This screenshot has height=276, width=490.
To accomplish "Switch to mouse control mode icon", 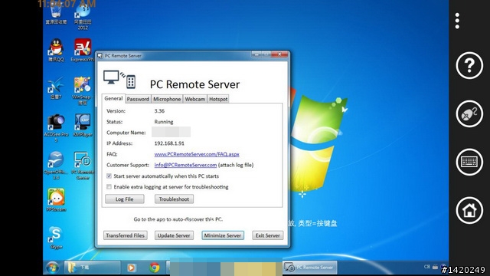I will [x=469, y=114].
